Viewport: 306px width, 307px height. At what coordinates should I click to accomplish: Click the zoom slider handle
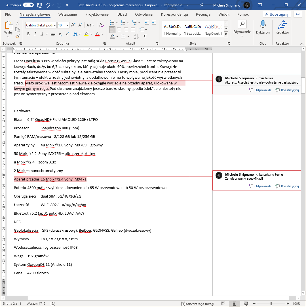tap(271, 304)
